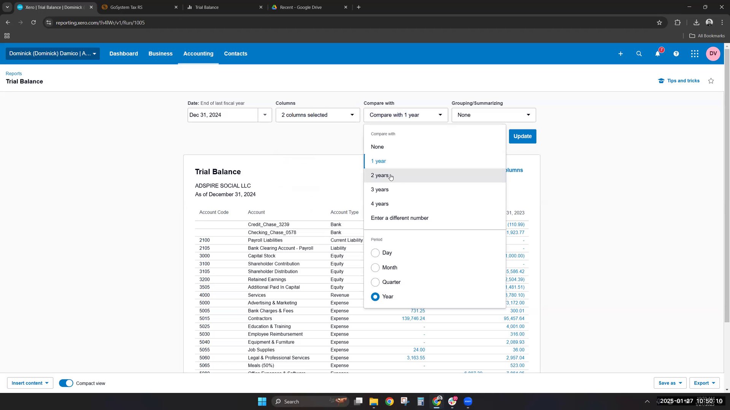
Task: Expand the Export dropdown button
Action: (x=704, y=383)
